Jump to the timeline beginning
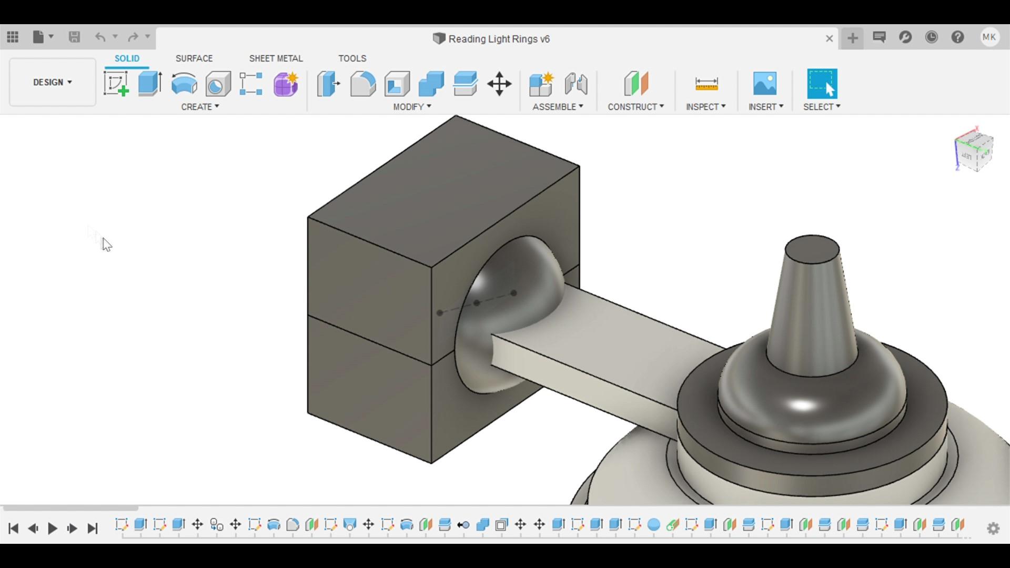This screenshot has width=1010, height=568. pyautogui.click(x=14, y=528)
